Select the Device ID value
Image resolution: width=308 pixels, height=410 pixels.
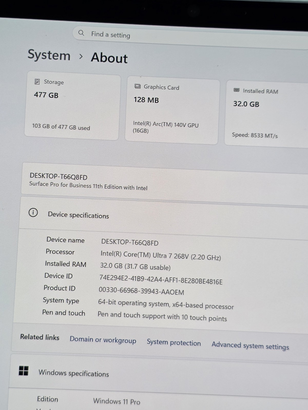click(x=161, y=279)
